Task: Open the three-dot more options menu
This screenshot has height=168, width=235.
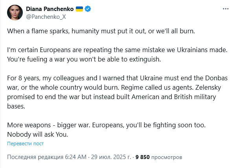Action: point(226,9)
